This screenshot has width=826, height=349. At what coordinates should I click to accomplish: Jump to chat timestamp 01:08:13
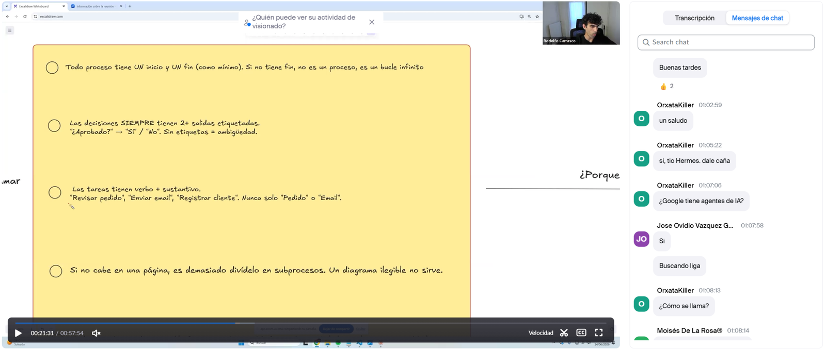click(709, 290)
